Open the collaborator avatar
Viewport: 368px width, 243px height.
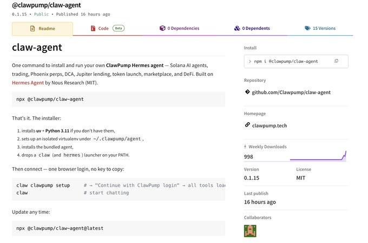tap(250, 231)
